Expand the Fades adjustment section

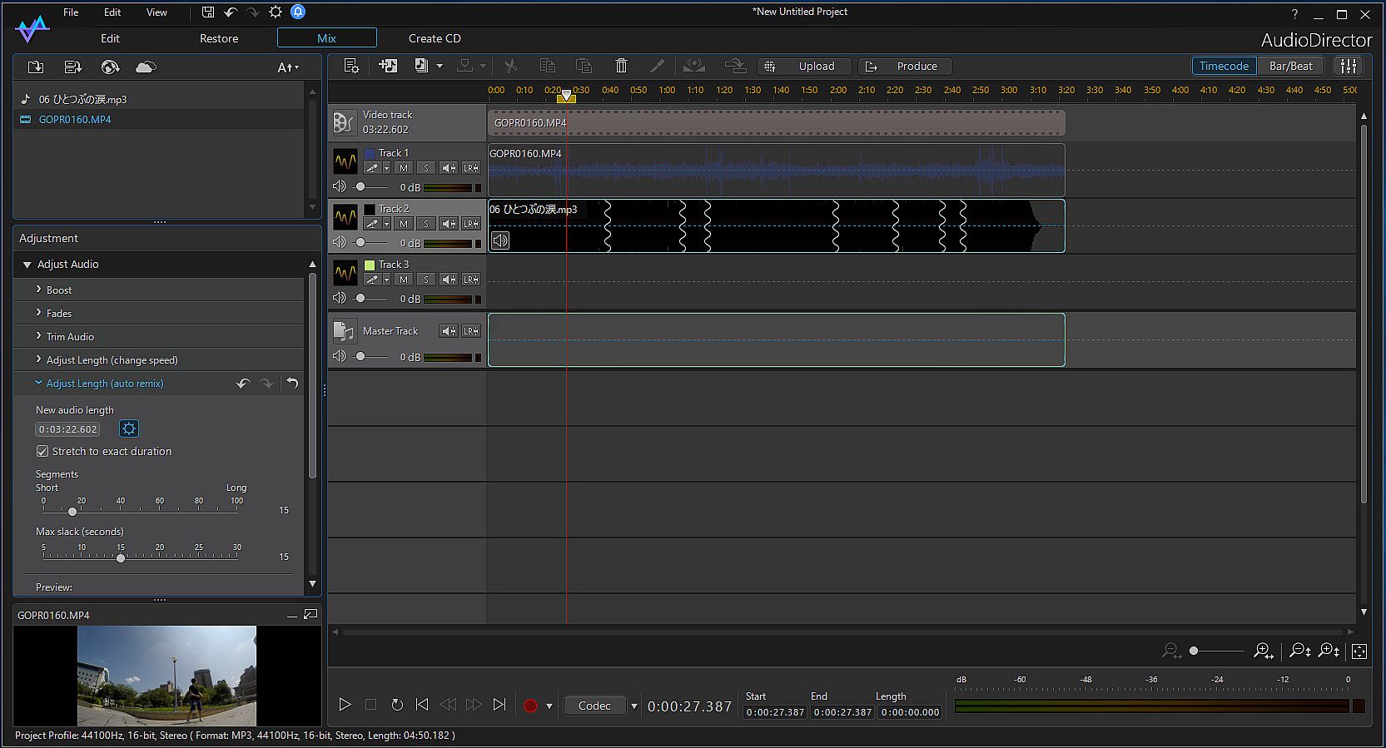click(58, 314)
